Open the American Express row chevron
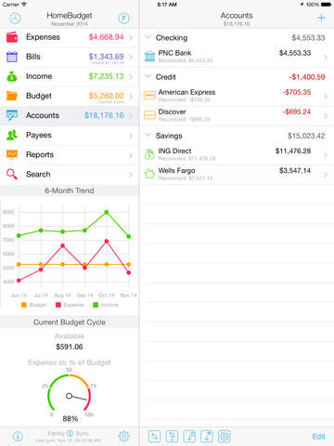Screen dimensions: 334x446 coord(326,97)
